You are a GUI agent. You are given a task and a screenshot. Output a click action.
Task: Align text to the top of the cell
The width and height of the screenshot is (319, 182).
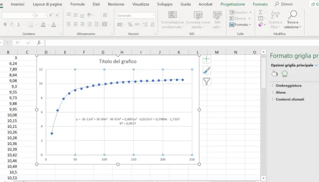coord(69,15)
